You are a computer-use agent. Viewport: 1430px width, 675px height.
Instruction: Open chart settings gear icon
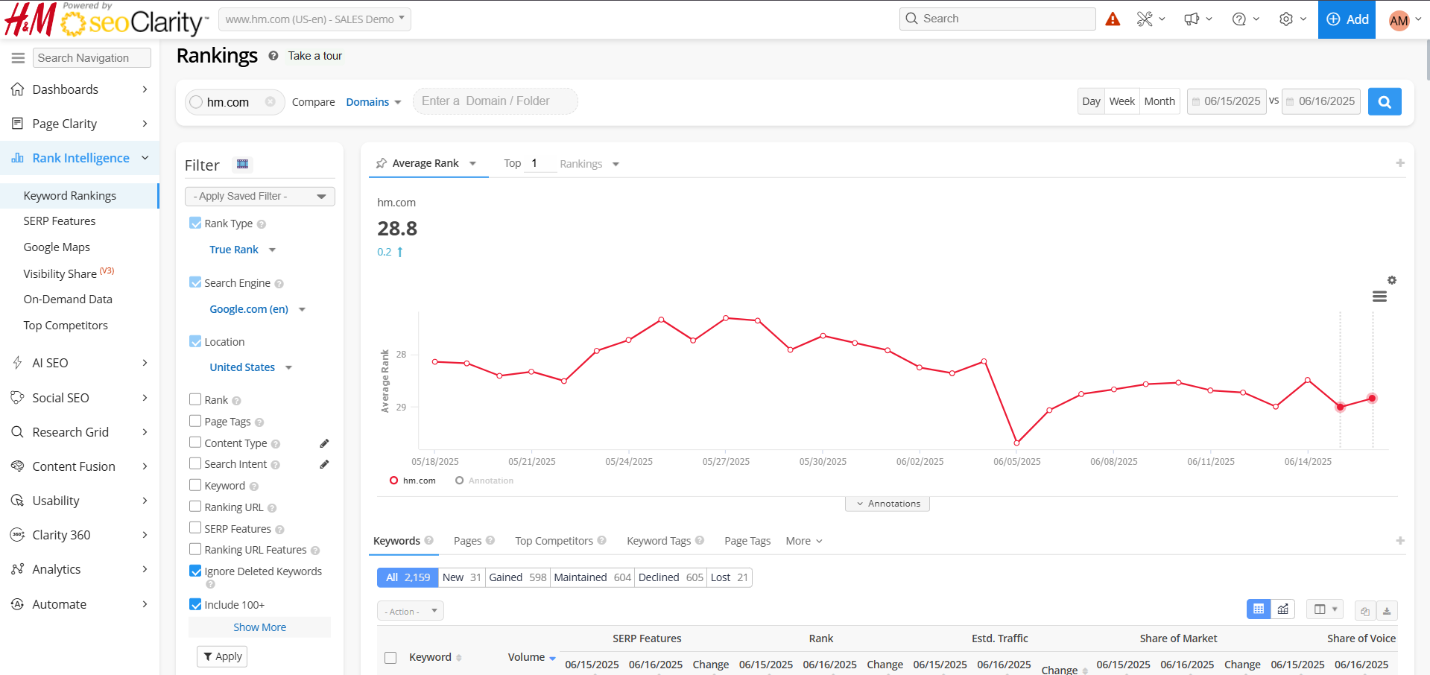click(x=1391, y=281)
